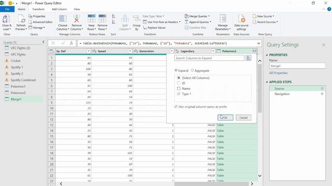332x186 pixels.
Task: Uncheck the Type 1 column checkbox
Action: [178, 94]
